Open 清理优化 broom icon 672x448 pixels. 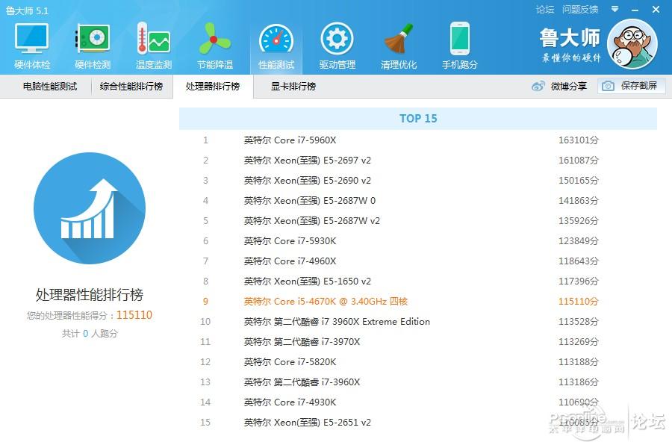pyautogui.click(x=399, y=39)
